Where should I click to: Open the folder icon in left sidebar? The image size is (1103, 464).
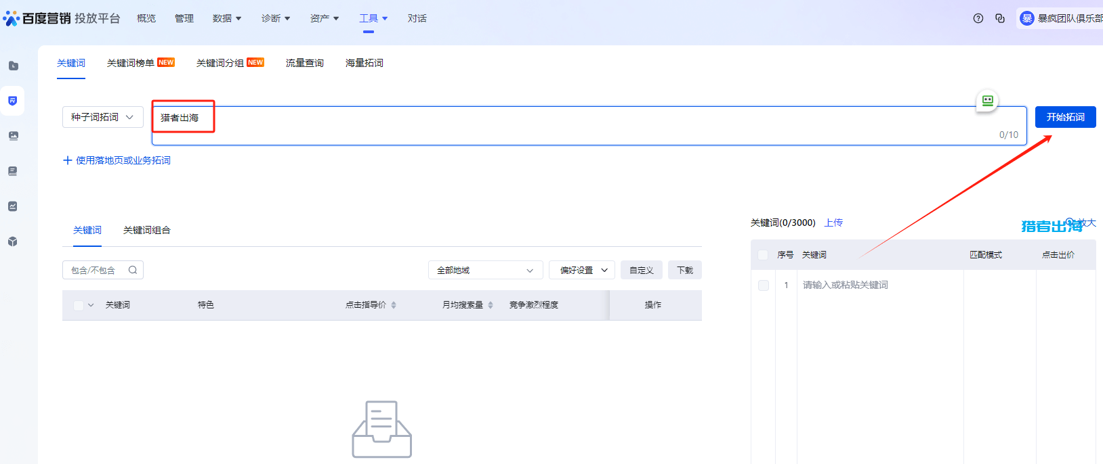[13, 66]
